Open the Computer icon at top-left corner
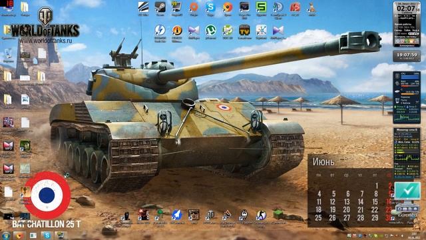This screenshot has width=426, height=240. tap(7, 7)
